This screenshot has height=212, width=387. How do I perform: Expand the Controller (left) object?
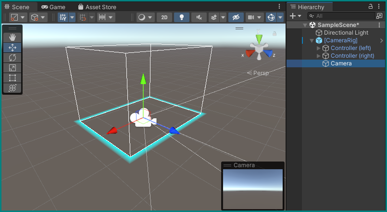tap(319, 48)
